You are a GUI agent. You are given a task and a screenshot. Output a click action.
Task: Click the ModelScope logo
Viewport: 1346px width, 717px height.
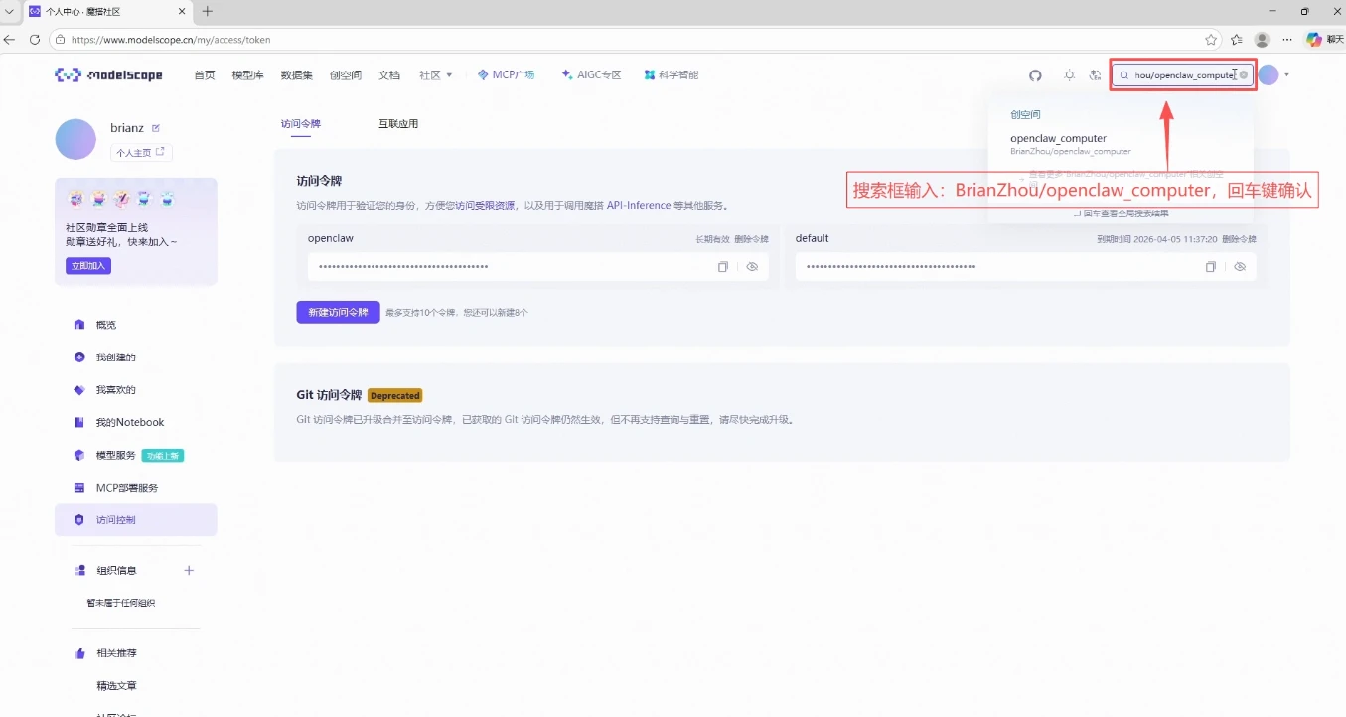point(107,74)
